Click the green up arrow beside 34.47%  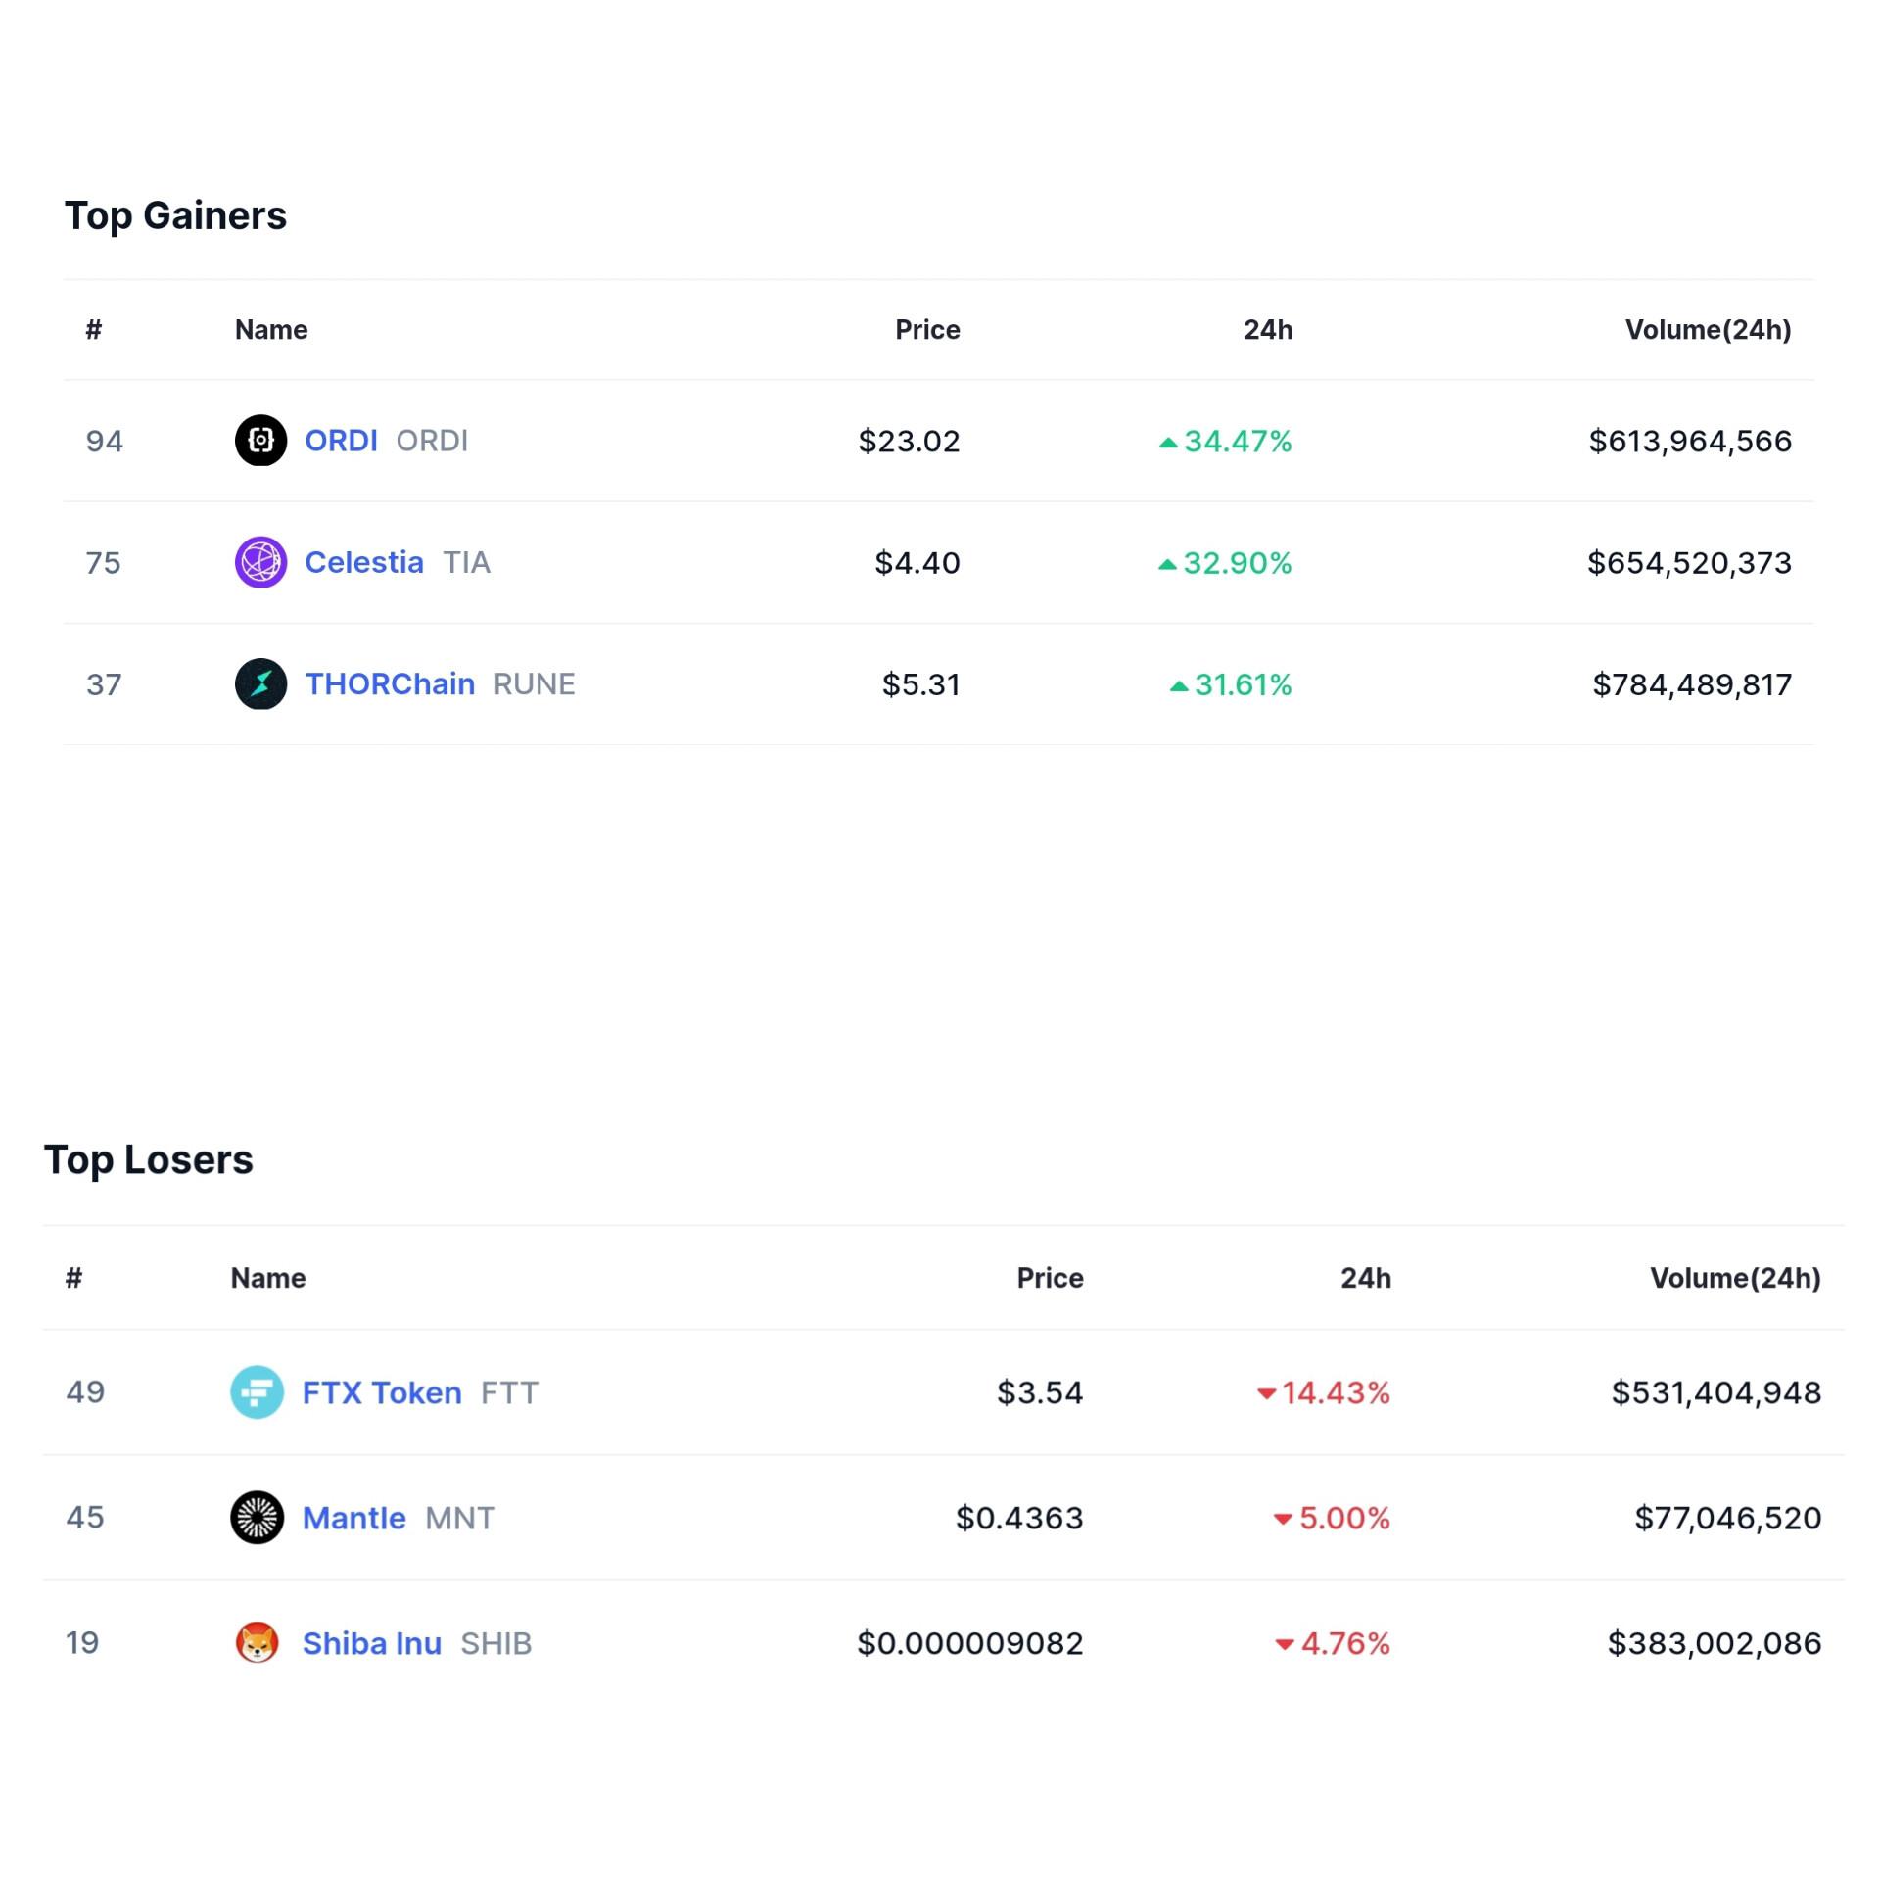[1167, 443]
